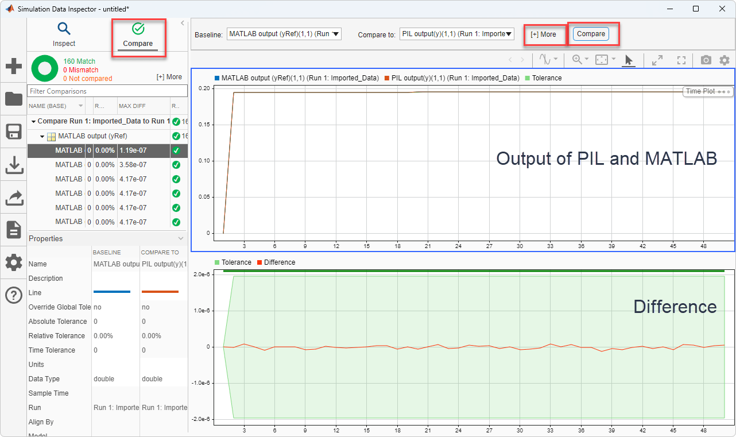Click the Import download arrow icon
This screenshot has width=736, height=437.
(x=13, y=165)
